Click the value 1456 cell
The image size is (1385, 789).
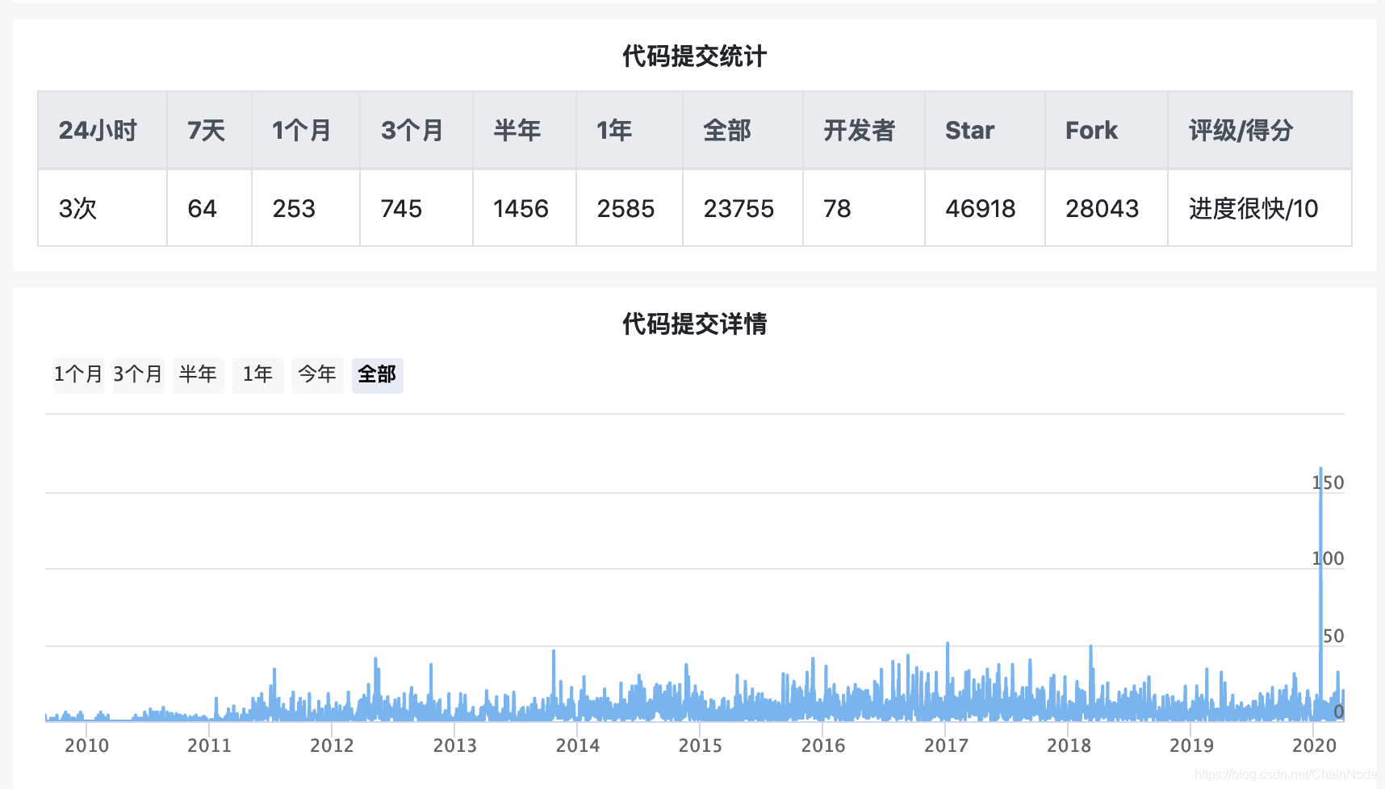(525, 208)
